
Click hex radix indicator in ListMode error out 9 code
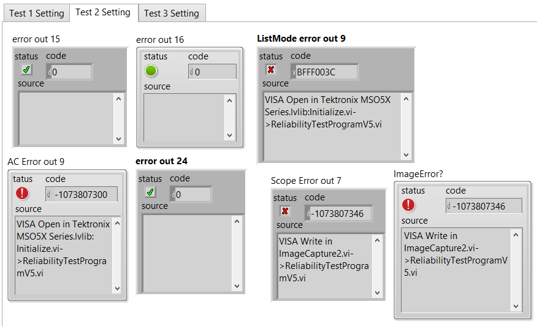[x=294, y=72]
